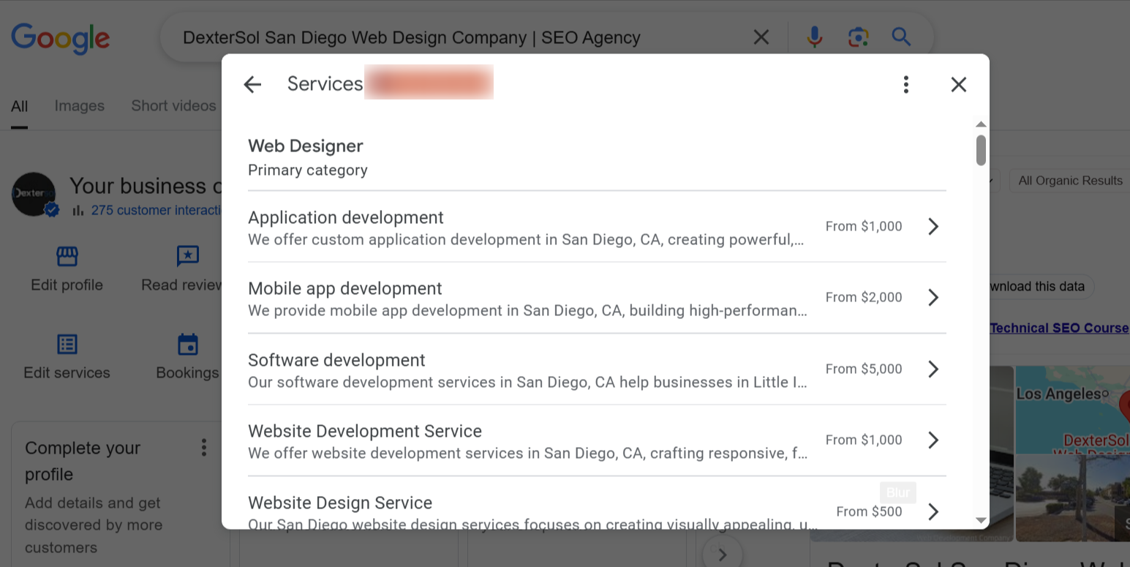Viewport: 1130px width, 567px height.
Task: Start voice search with the microphone
Action: point(814,37)
